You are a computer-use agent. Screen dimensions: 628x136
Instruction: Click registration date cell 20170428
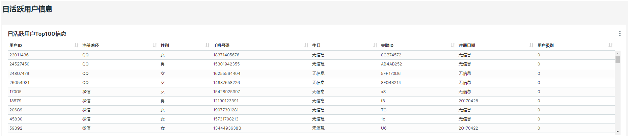click(468, 101)
